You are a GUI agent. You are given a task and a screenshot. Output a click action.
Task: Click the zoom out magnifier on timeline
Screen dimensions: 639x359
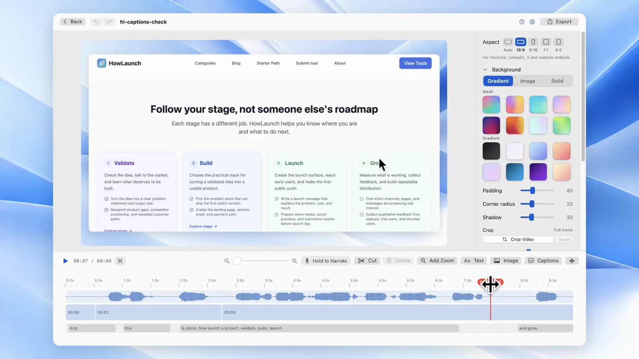(227, 261)
